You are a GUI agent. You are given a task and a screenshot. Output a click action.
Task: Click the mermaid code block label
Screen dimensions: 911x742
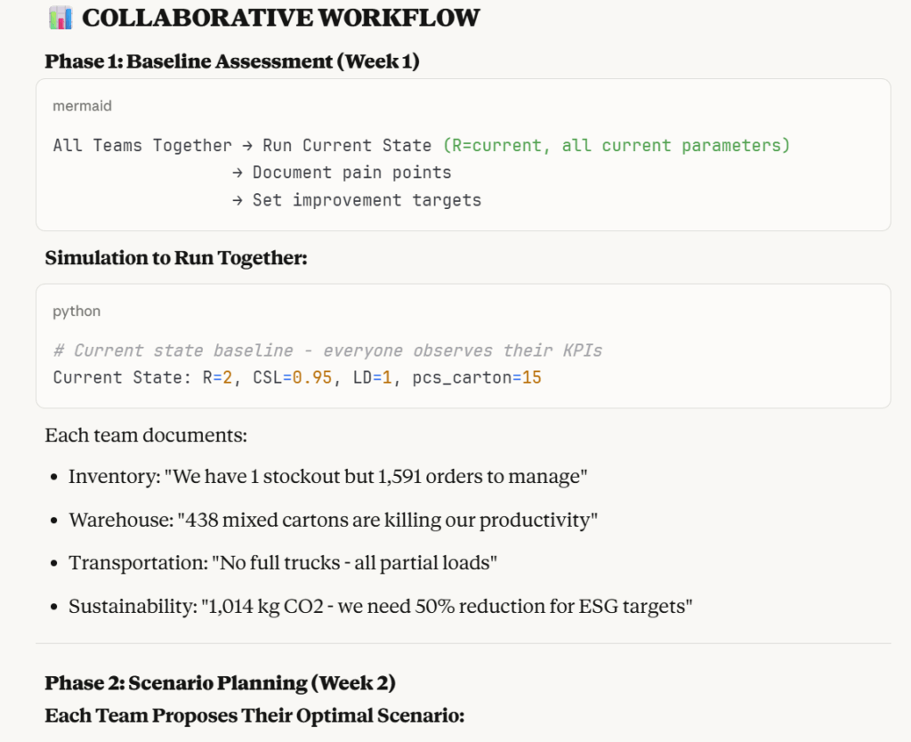coord(83,106)
